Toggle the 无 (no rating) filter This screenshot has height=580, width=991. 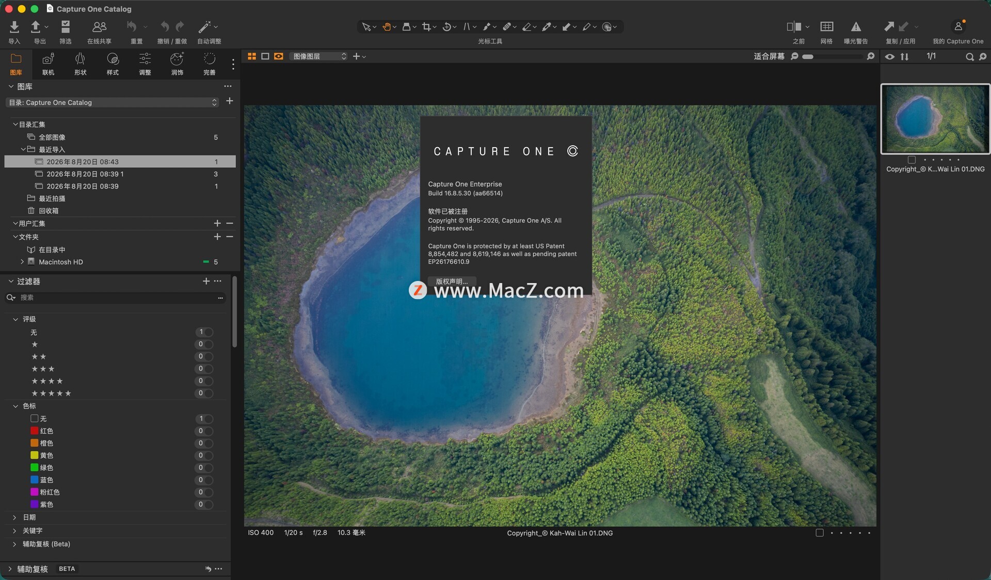(205, 332)
